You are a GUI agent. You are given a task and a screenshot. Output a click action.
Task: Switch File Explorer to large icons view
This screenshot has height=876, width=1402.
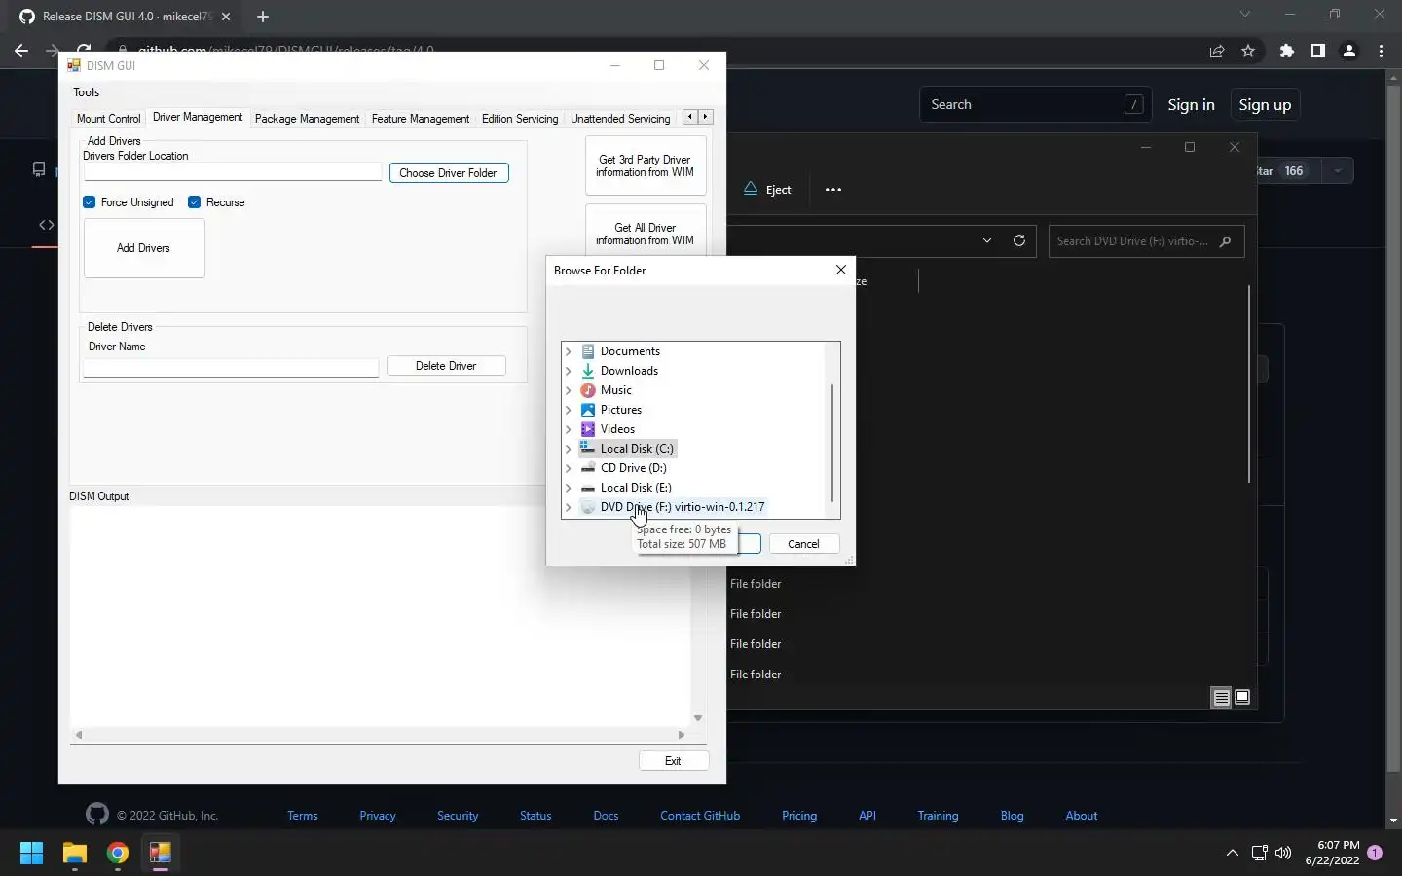click(x=1242, y=697)
